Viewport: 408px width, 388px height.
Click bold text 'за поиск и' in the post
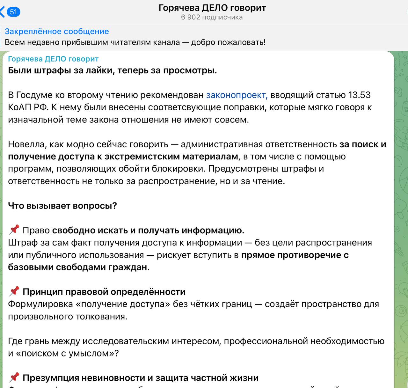click(363, 144)
